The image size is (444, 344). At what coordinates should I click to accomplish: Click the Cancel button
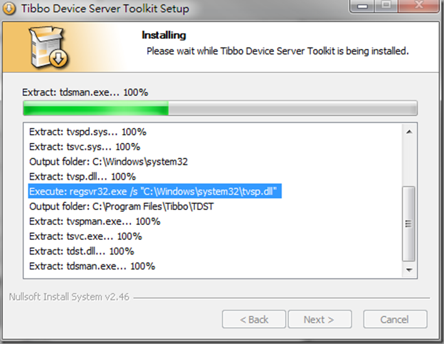[395, 320]
